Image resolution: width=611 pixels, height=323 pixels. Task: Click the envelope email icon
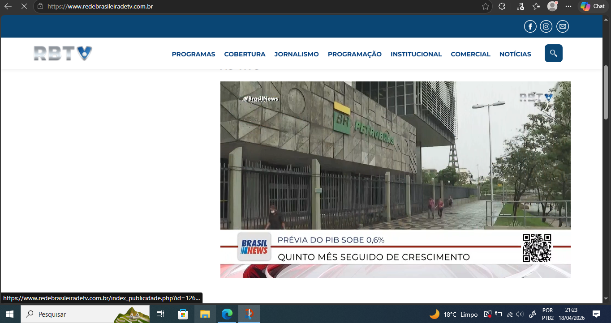coord(563,27)
